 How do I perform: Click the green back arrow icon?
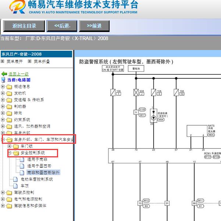4,74
